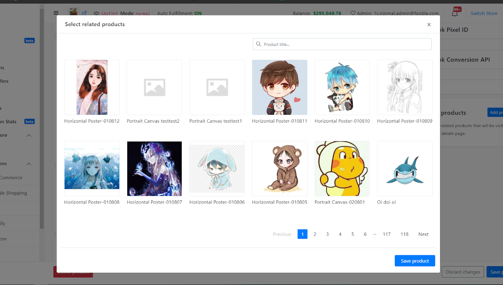Open the Commerce sidebar item
503x285 pixels.
click(x=11, y=178)
